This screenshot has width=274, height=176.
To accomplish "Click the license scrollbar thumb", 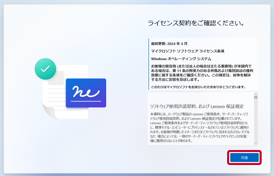I will 256,97.
